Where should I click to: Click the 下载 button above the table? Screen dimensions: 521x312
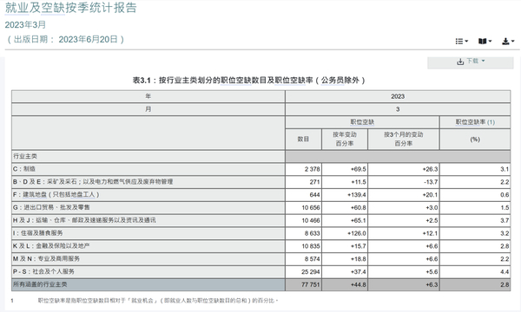(471, 62)
